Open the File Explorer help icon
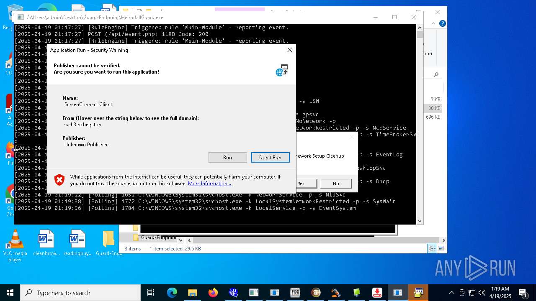Viewport: 536px width, 301px height. 442,23
